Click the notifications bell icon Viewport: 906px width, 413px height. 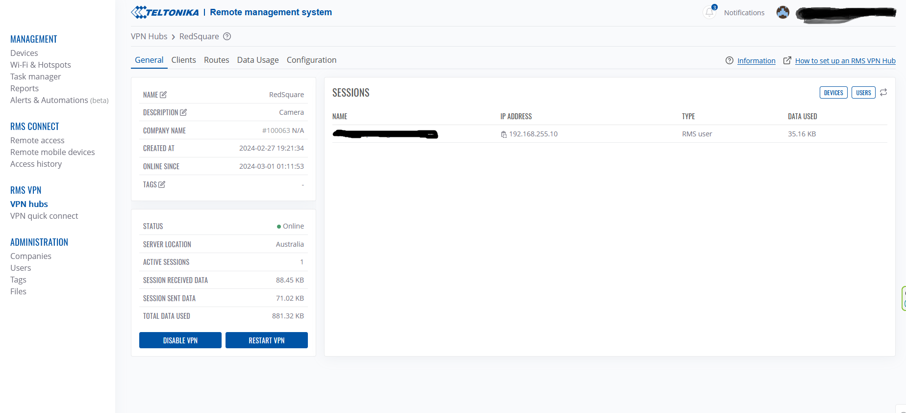point(709,12)
